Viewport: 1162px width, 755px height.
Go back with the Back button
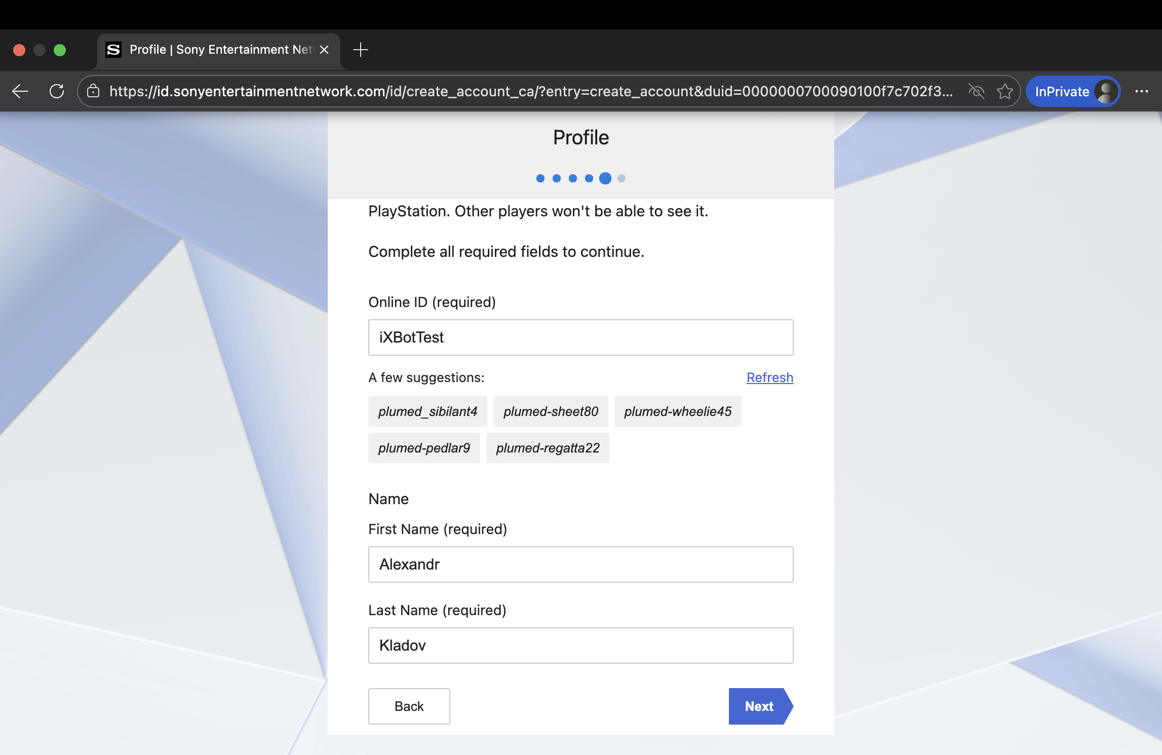(409, 706)
